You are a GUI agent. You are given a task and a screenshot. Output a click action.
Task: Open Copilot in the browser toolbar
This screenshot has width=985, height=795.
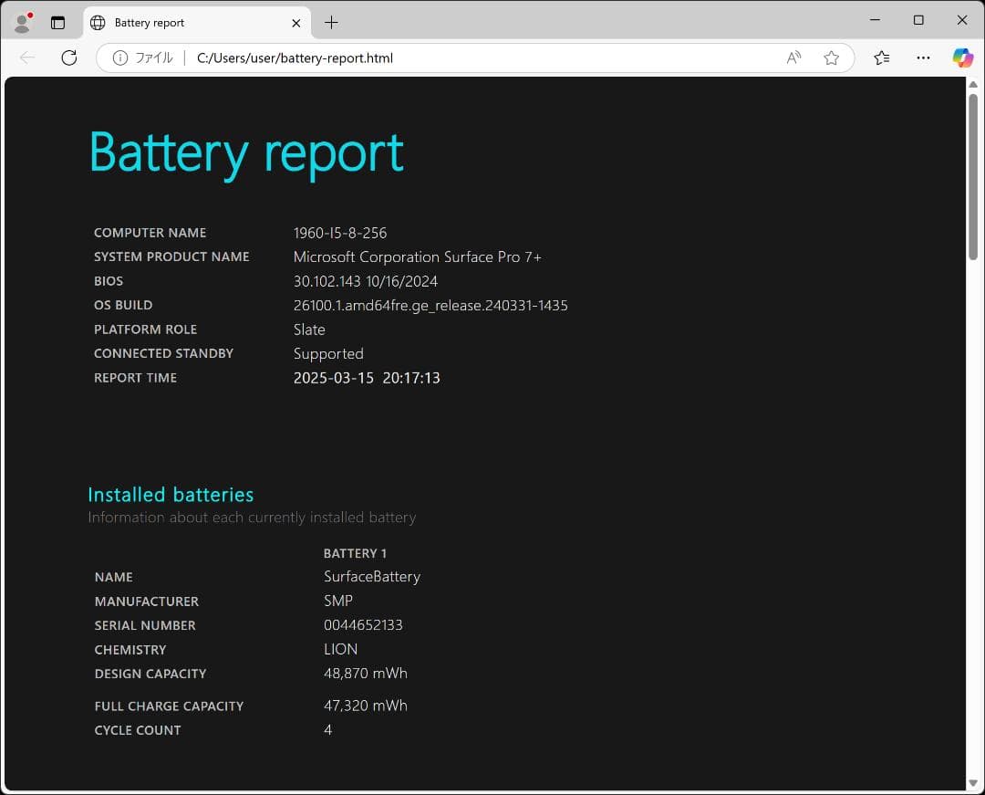pyautogui.click(x=963, y=58)
